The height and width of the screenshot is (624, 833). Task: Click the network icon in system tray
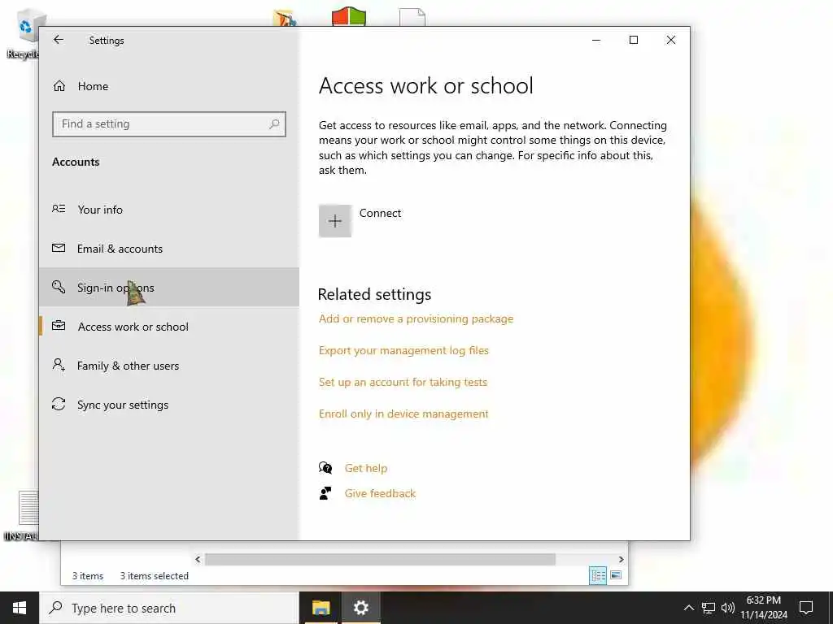(x=709, y=608)
